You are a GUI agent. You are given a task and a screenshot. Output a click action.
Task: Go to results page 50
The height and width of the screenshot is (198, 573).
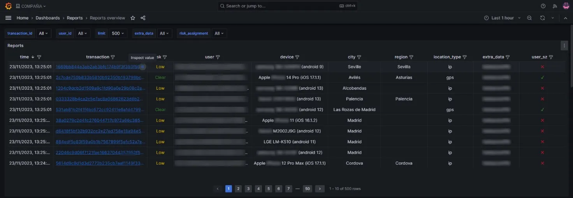click(x=308, y=189)
